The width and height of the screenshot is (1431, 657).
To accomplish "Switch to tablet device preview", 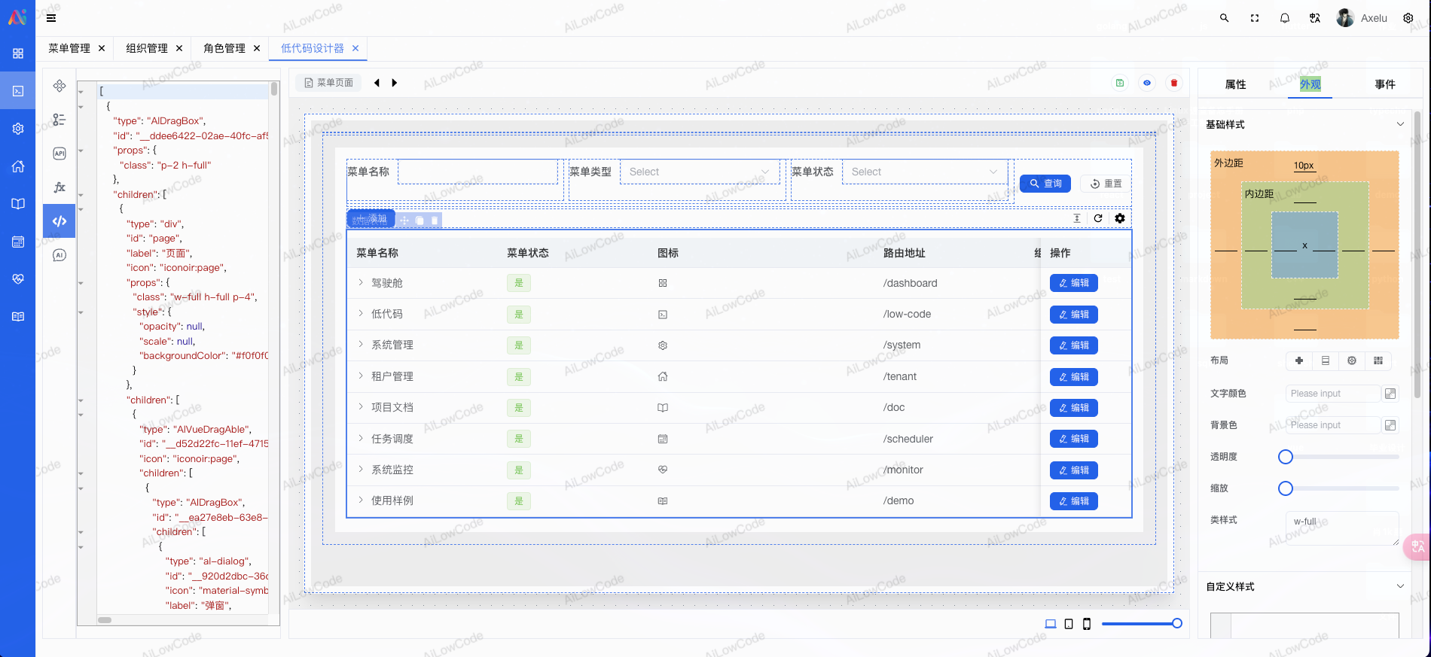I will (x=1069, y=624).
